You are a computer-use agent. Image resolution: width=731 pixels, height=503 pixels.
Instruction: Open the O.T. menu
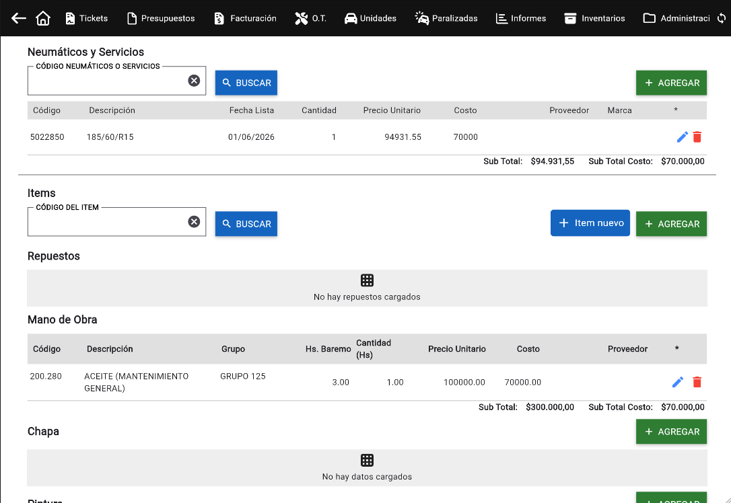point(310,18)
